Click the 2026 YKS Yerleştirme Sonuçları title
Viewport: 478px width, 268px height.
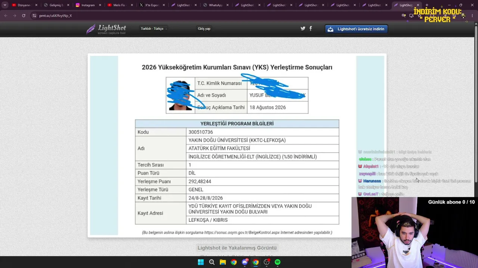pos(237,67)
